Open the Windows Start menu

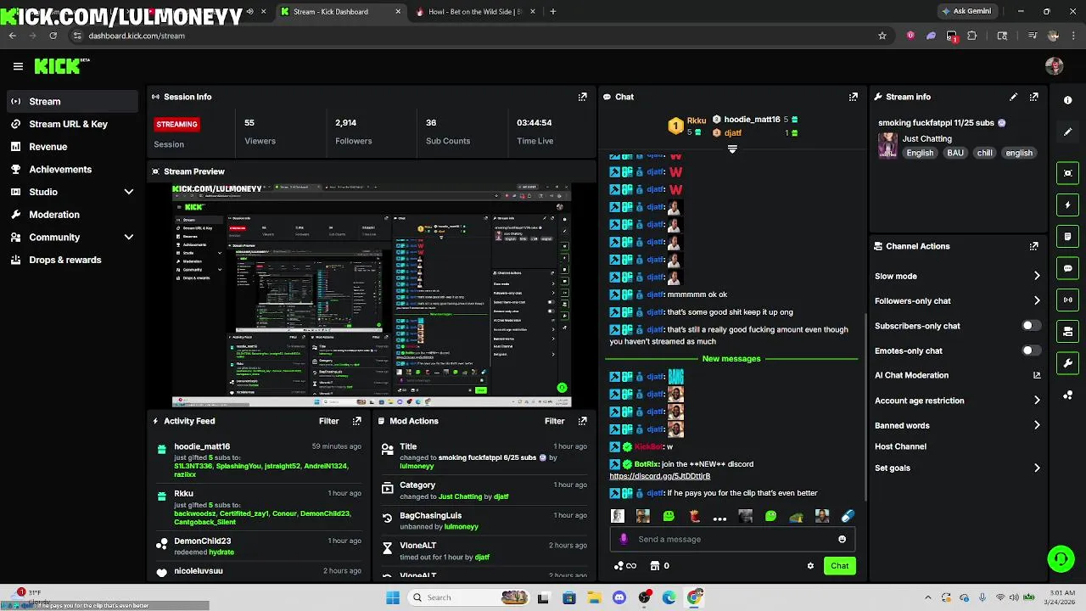tap(393, 597)
